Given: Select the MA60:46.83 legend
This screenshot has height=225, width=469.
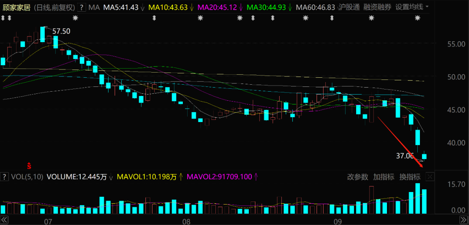Looking at the screenshot, I should pyautogui.click(x=315, y=7).
